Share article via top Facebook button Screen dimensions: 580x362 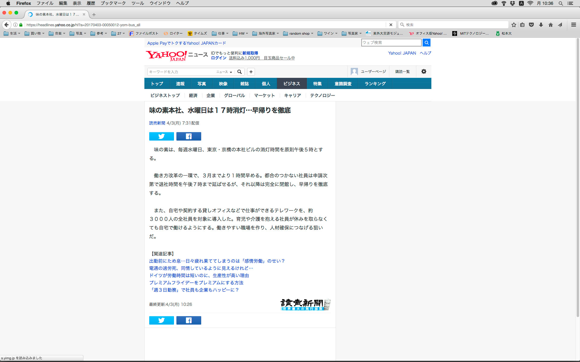(x=188, y=136)
